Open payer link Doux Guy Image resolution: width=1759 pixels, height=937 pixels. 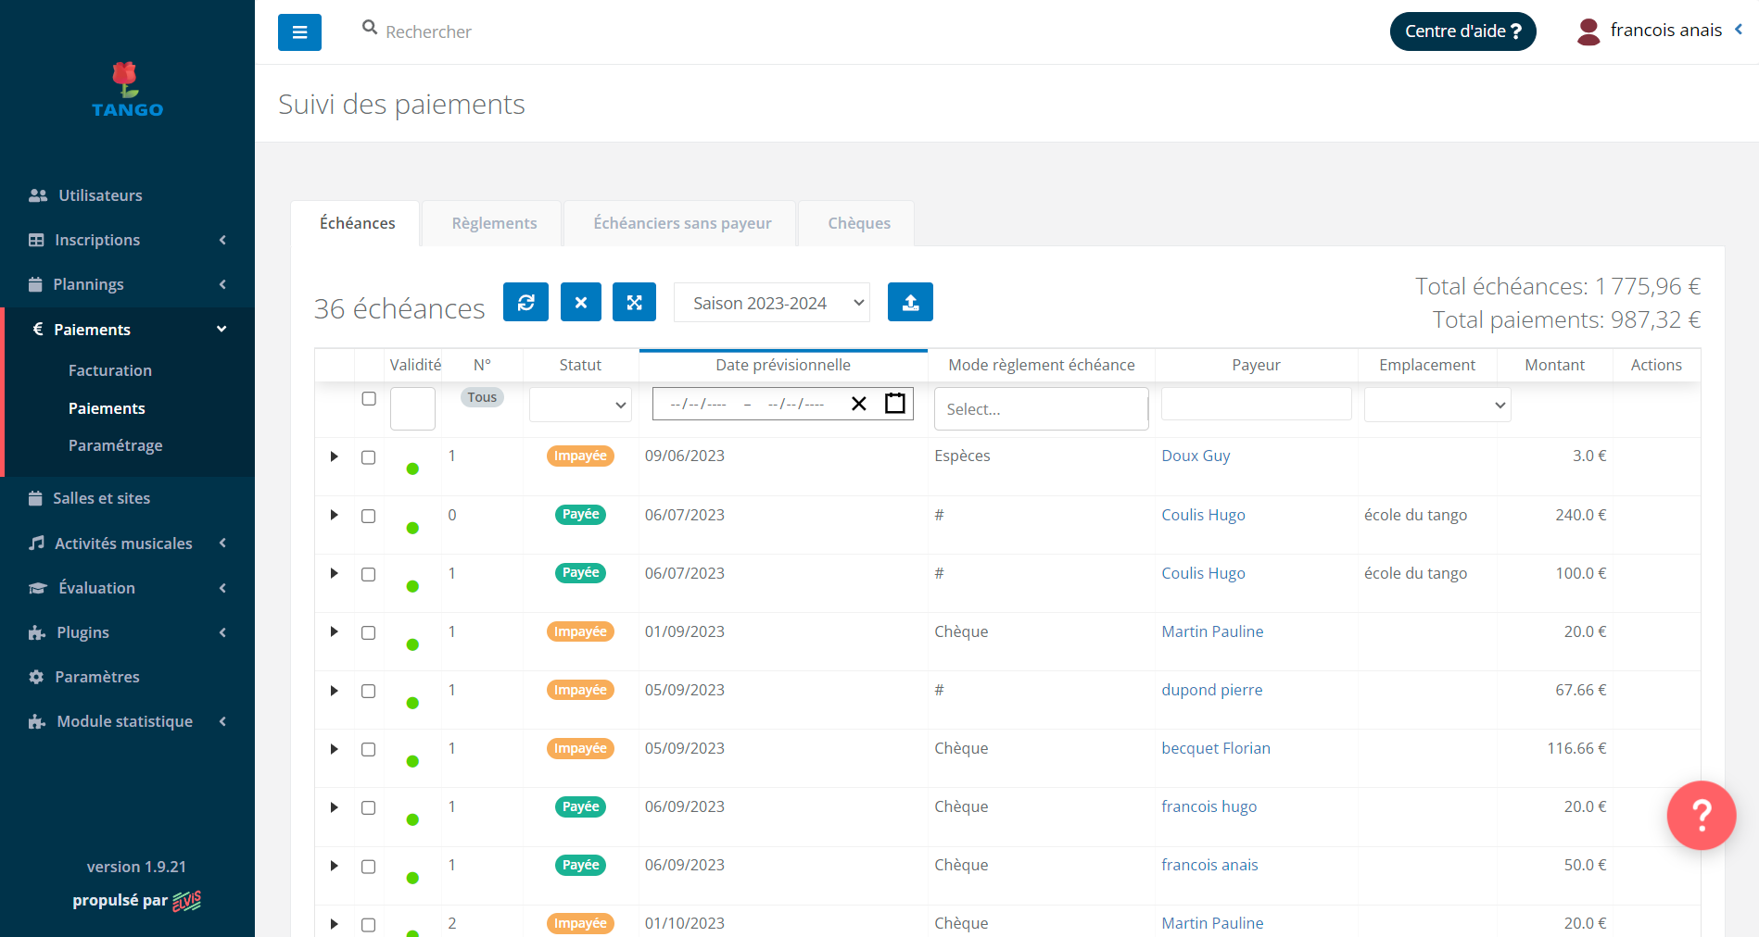click(x=1196, y=456)
